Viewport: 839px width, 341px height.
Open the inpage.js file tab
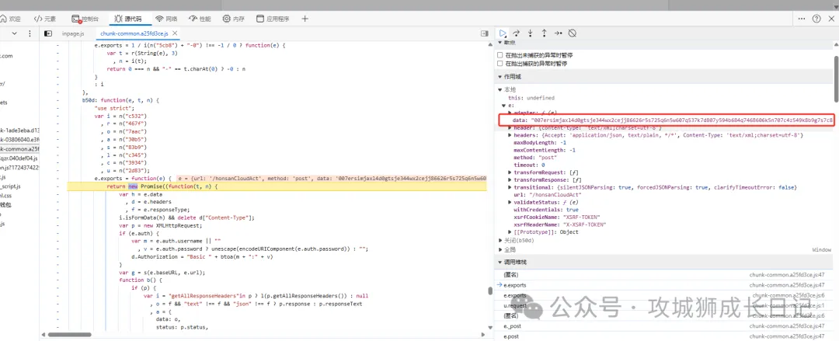[x=71, y=33]
